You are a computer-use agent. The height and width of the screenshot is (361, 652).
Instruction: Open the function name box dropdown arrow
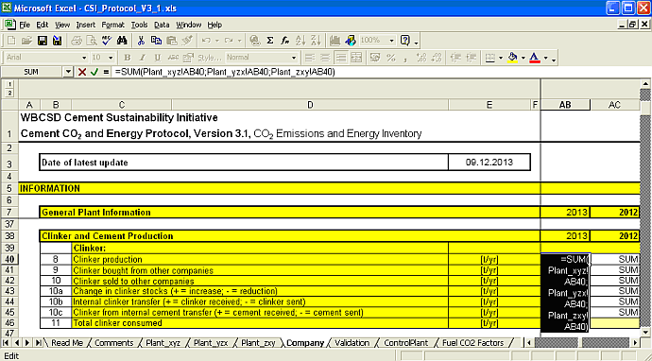(x=69, y=72)
